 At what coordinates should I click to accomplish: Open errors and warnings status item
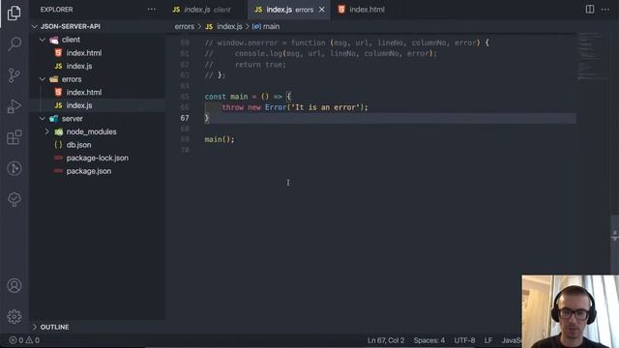[24, 340]
